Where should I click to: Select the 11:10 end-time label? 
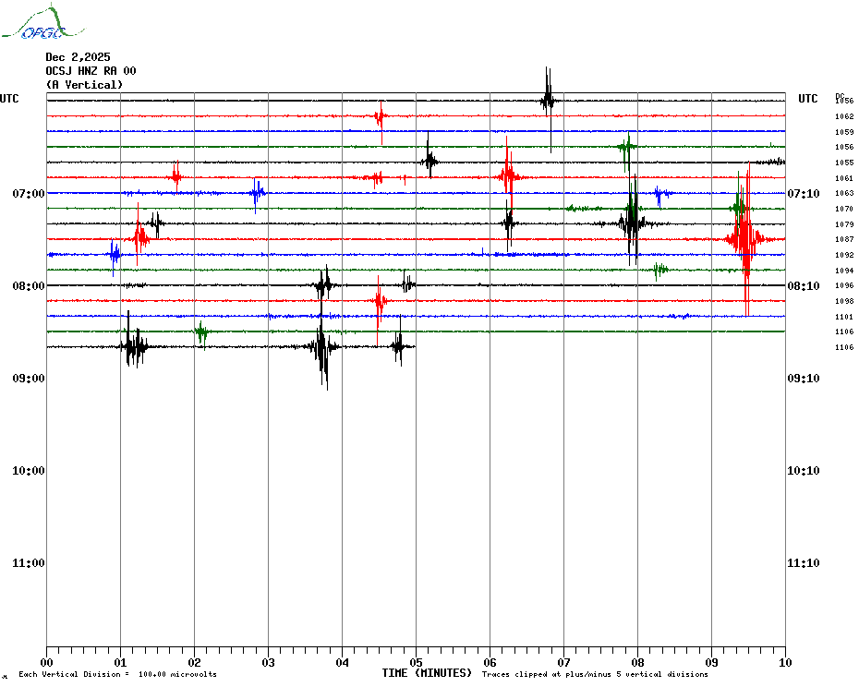[x=803, y=563]
